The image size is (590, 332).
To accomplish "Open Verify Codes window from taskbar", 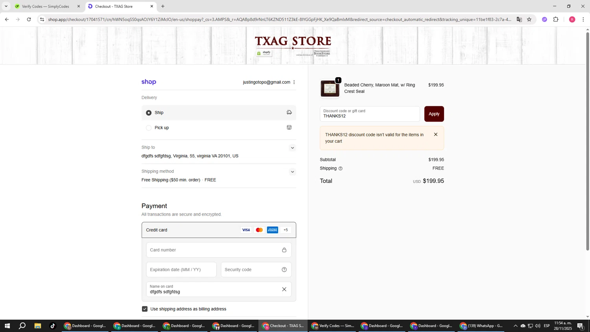I will pos(333,326).
